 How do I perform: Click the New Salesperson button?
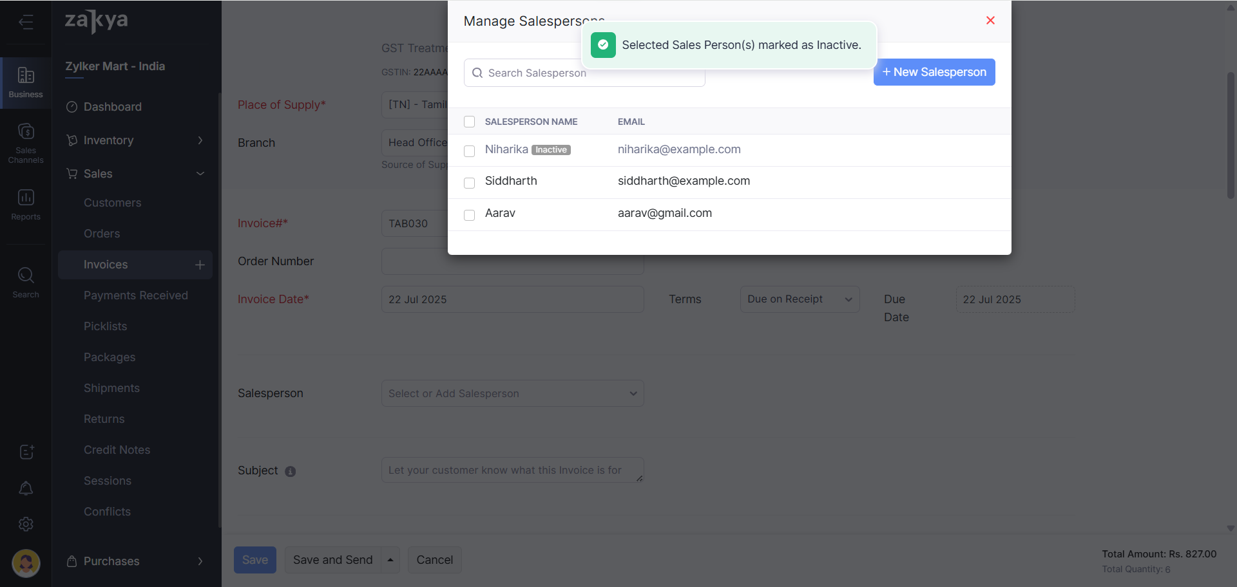(934, 72)
